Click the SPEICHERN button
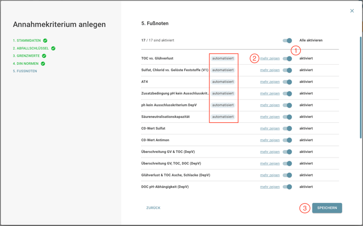The image size is (363, 226). click(327, 208)
